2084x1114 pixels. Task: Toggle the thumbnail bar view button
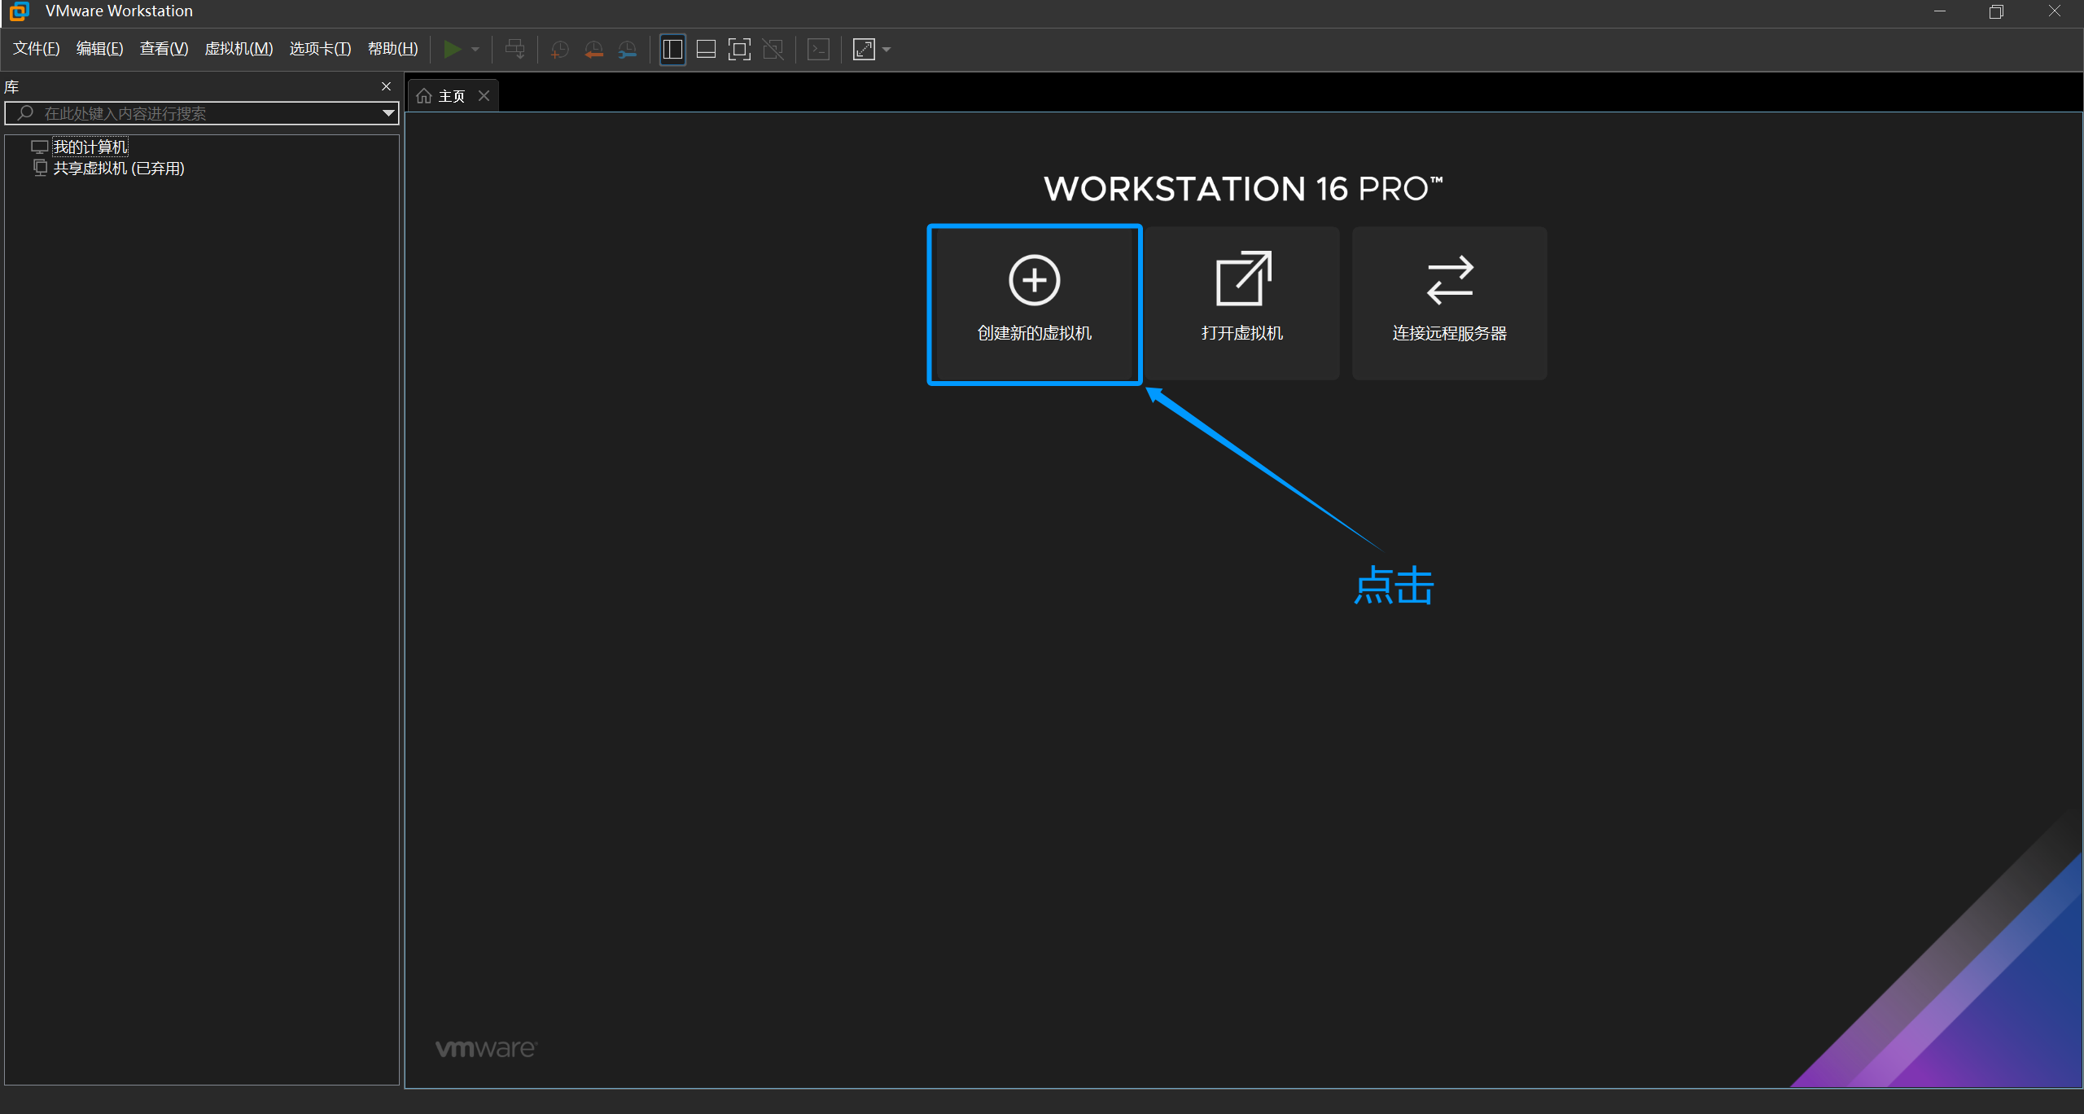click(x=706, y=50)
